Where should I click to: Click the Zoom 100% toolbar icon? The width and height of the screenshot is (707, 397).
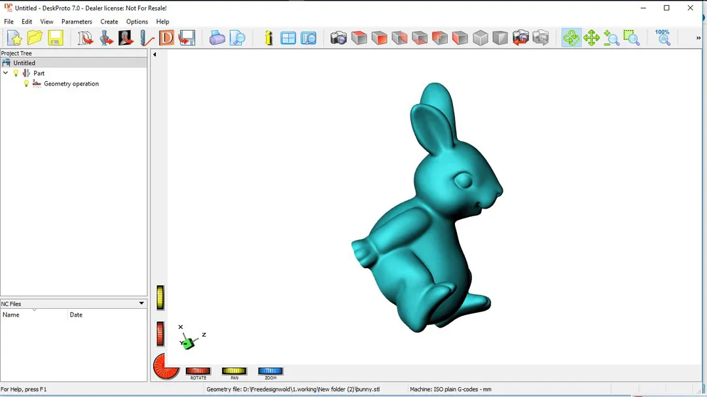click(x=662, y=37)
